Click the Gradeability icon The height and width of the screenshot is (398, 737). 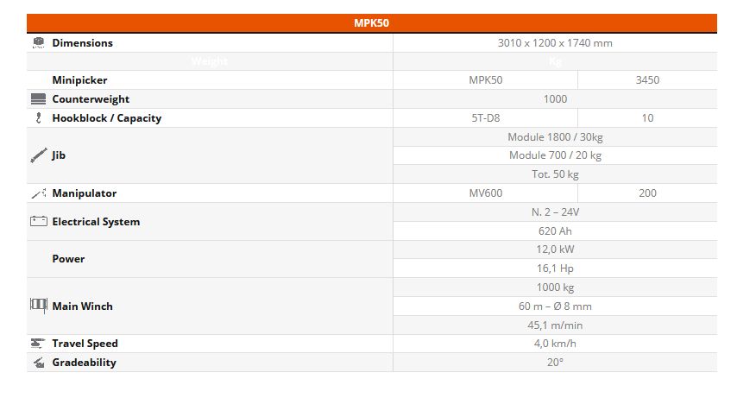tap(38, 363)
